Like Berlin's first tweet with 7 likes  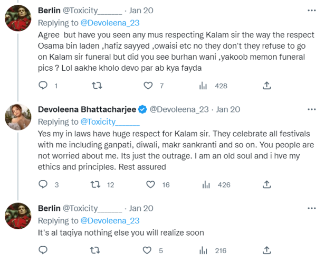click(150, 86)
